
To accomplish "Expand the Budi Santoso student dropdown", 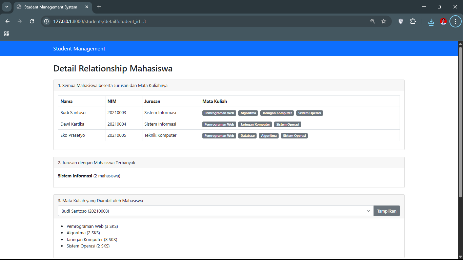I will (x=216, y=211).
